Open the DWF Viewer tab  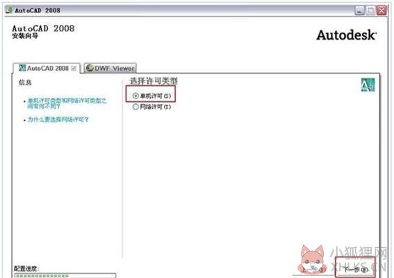(x=110, y=68)
